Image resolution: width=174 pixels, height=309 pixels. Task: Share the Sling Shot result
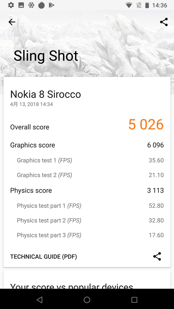pyautogui.click(x=164, y=22)
